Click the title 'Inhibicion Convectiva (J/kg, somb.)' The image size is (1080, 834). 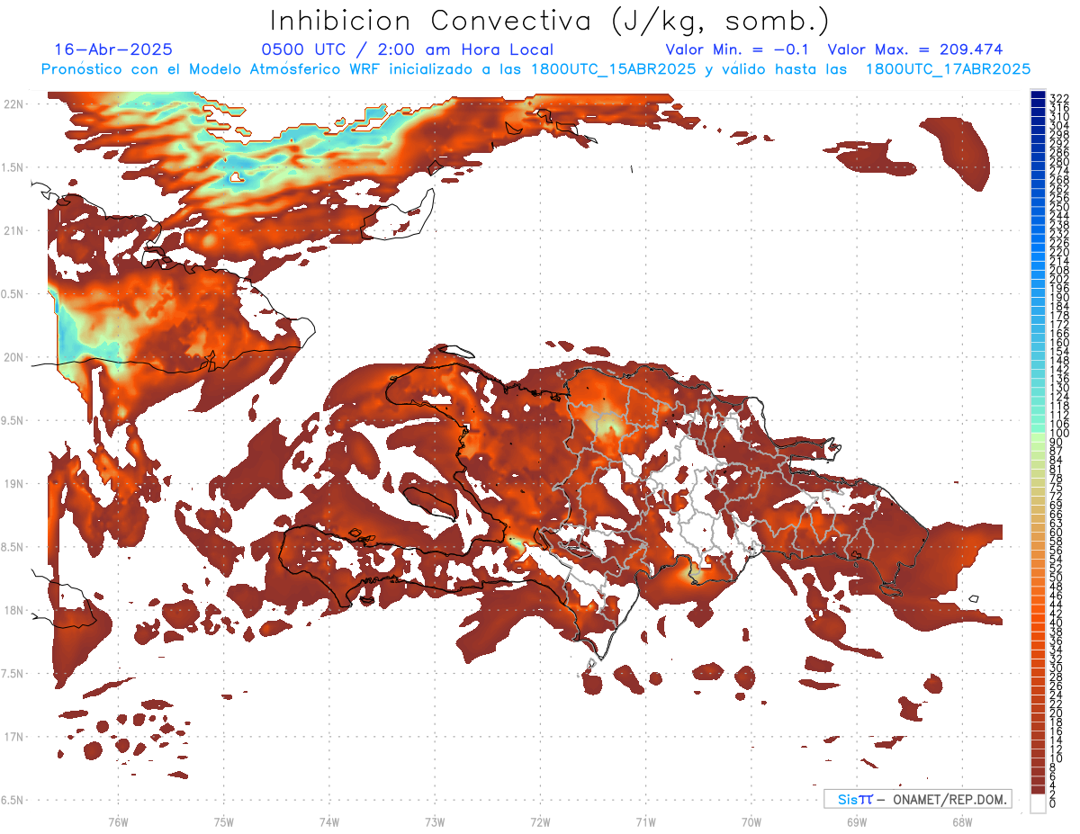550,21
